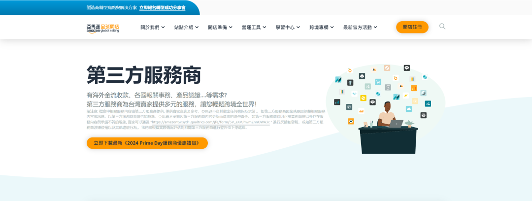Expand the 跨境專欄 menu

(322, 27)
